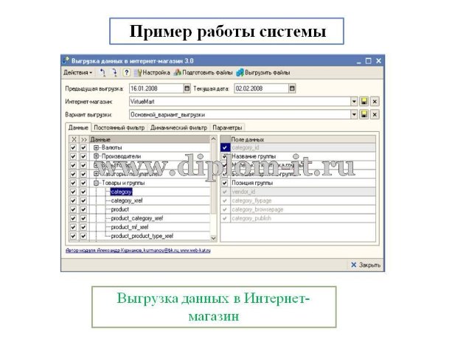The image size is (452, 339).
Task: Save the Интернет-магазин setting with disk icon
Action: pos(364,102)
